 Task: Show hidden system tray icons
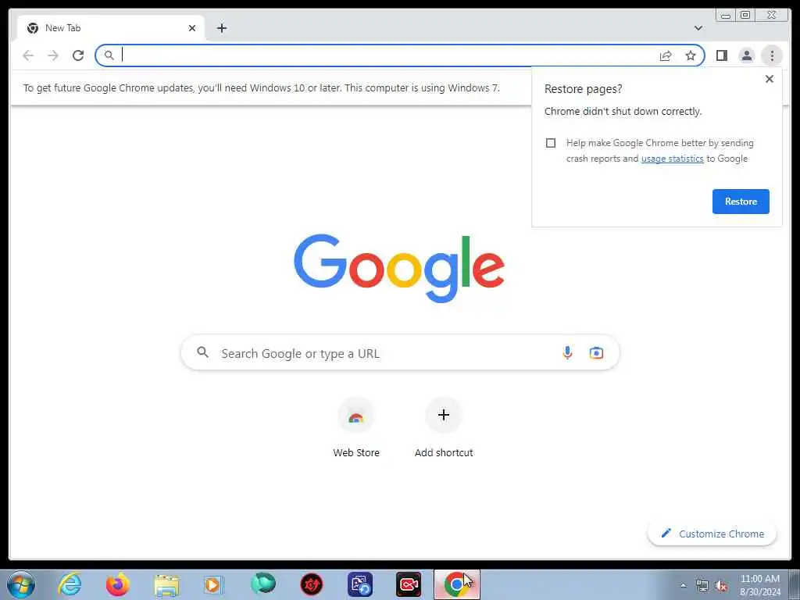683,585
